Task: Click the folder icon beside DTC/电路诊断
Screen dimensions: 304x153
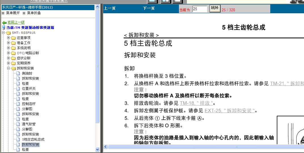Action: point(13,53)
